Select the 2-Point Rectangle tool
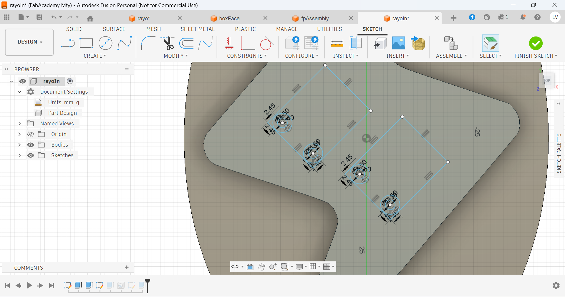The width and height of the screenshot is (565, 297). click(86, 43)
